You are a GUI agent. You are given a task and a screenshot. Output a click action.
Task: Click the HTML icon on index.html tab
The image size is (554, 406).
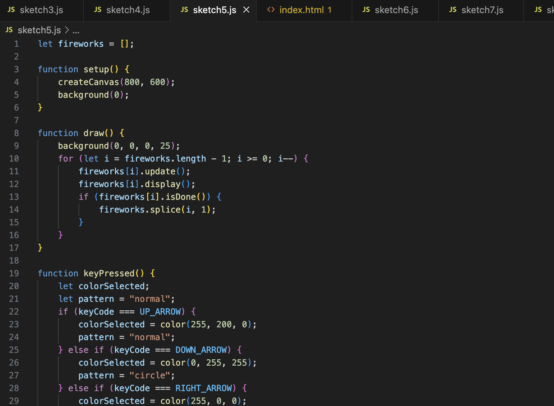[271, 10]
